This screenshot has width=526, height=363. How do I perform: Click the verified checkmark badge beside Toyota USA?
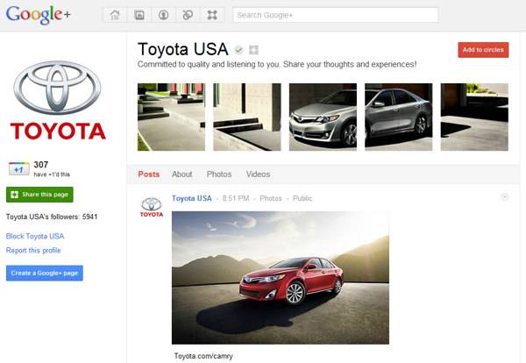238,50
